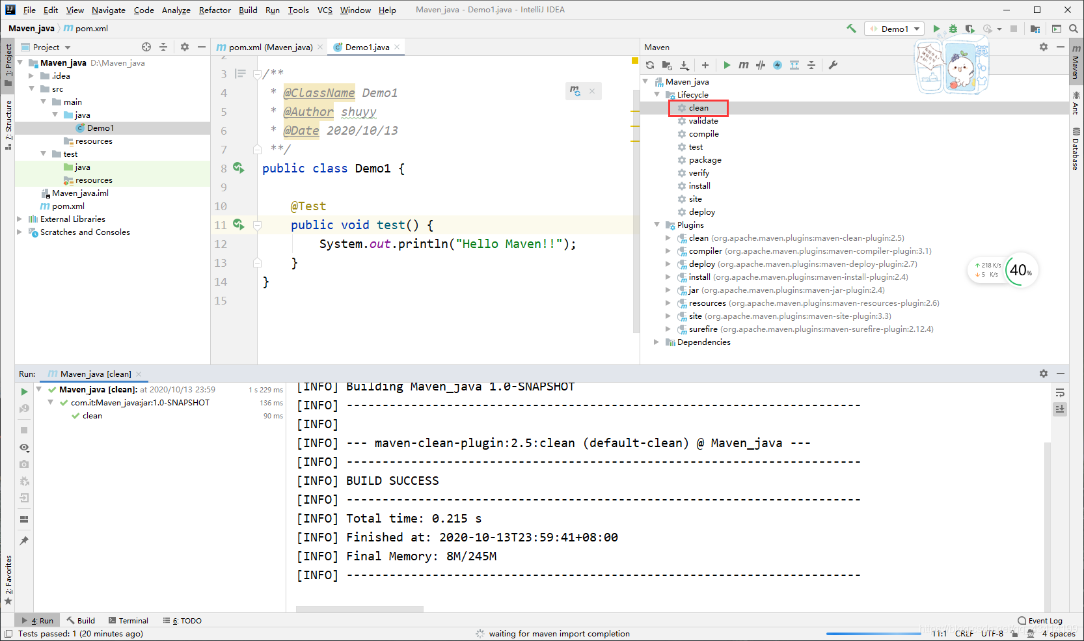The height and width of the screenshot is (641, 1084).
Task: Click run gutter icon beside test method
Action: point(239,225)
